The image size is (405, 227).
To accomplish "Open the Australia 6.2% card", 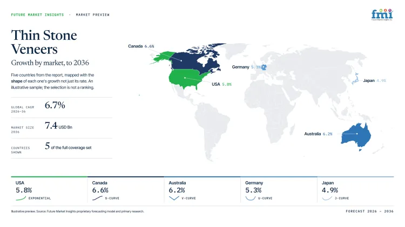I will coord(202,190).
